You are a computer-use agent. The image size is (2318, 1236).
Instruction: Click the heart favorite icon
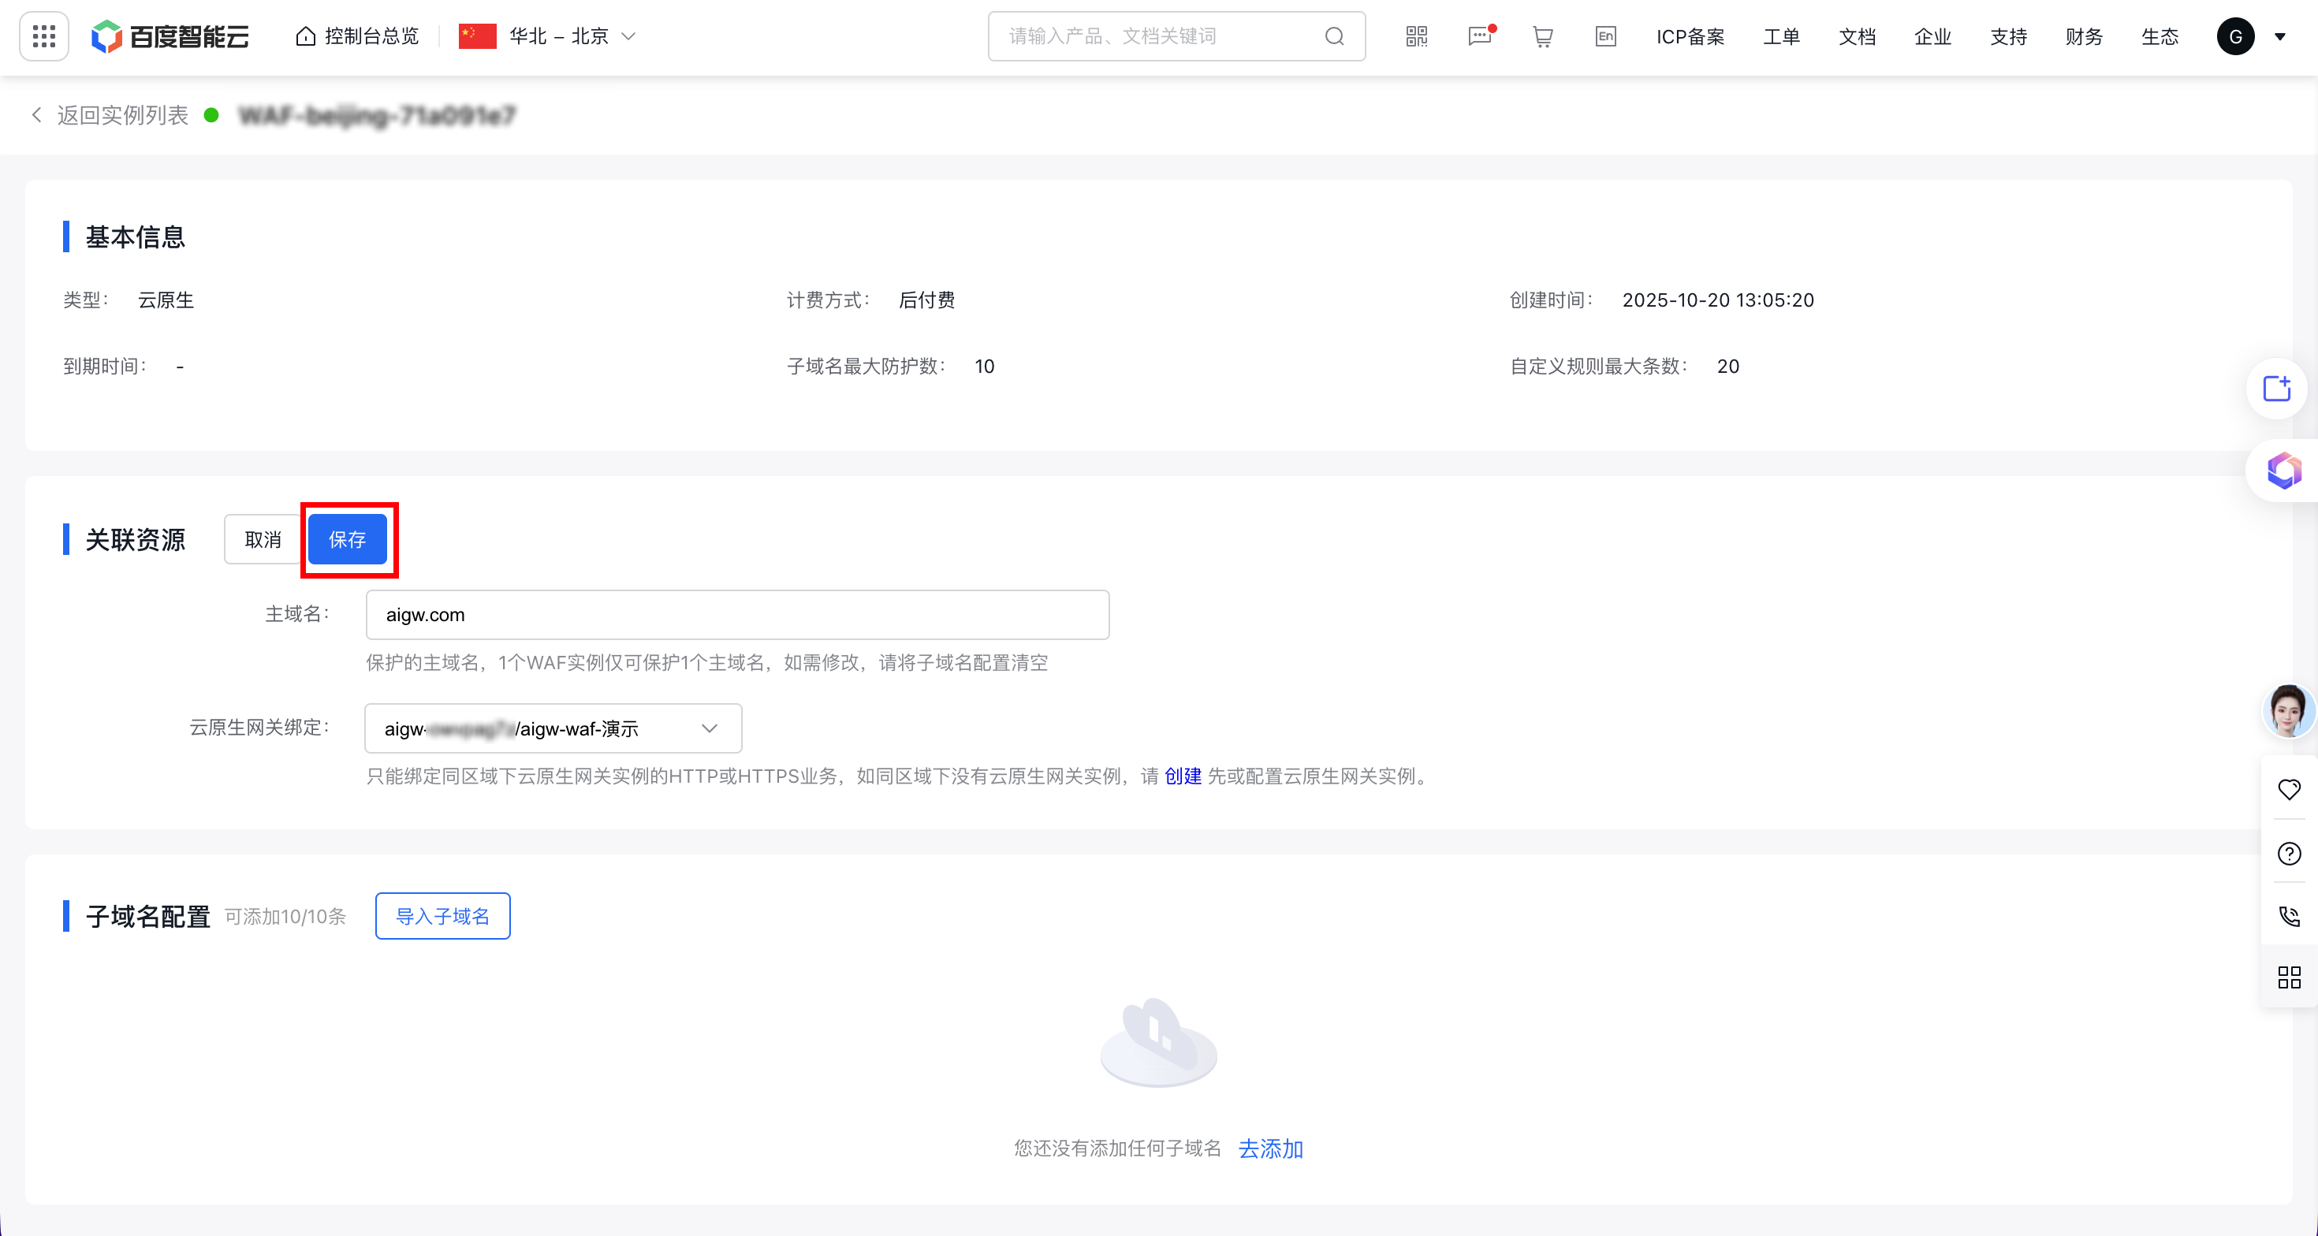pyautogui.click(x=2288, y=789)
